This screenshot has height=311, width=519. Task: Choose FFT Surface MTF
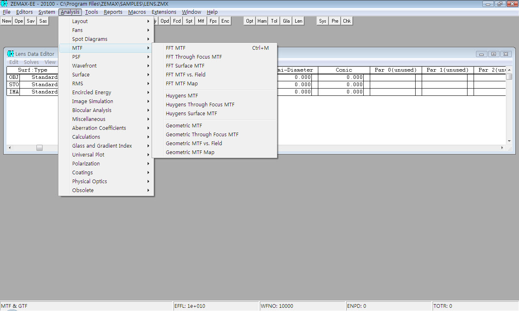214,66
